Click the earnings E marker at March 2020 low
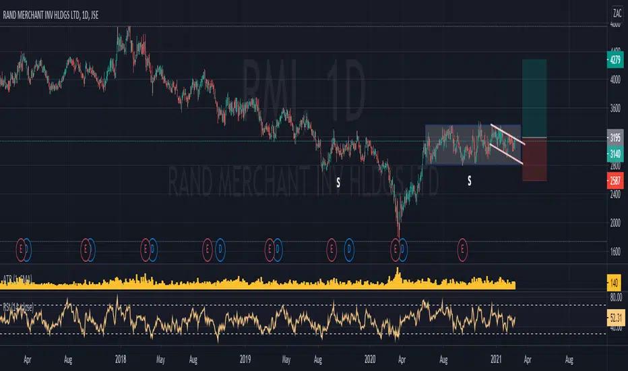The image size is (628, 371). [396, 250]
